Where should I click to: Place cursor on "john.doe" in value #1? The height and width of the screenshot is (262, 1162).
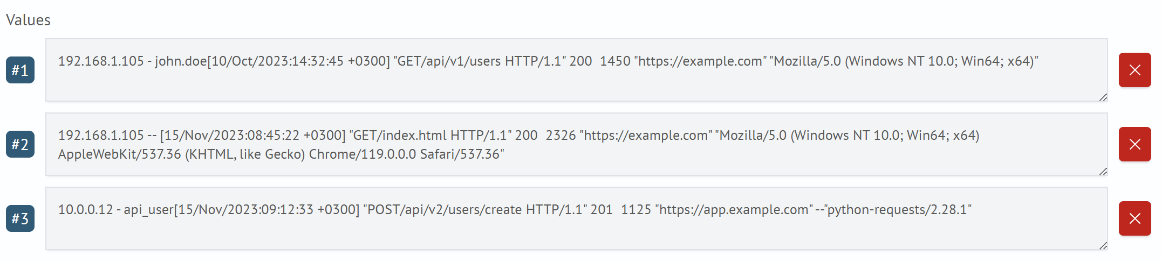(x=181, y=61)
